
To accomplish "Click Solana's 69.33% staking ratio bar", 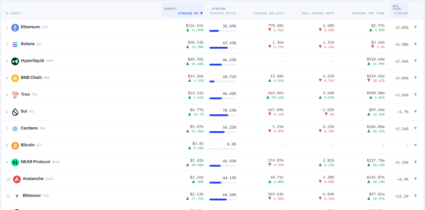I will coord(222,47).
